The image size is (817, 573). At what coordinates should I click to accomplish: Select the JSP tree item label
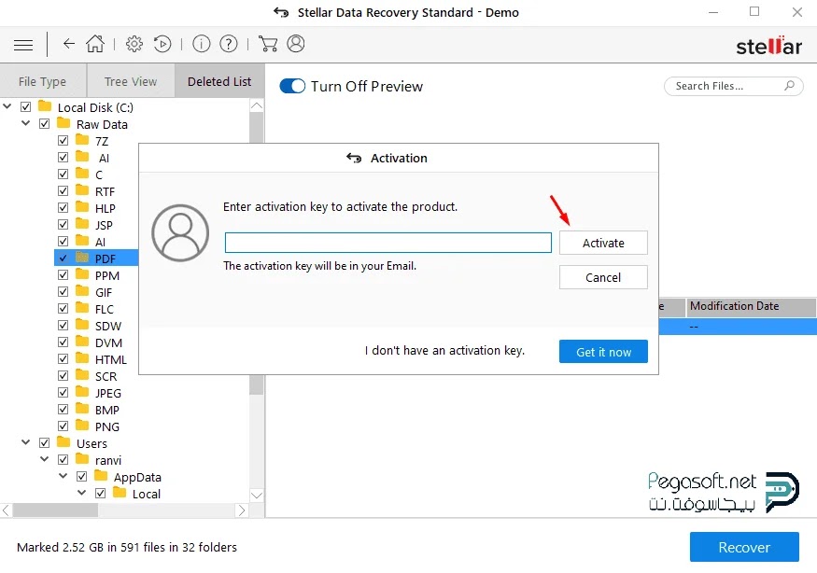pyautogui.click(x=104, y=225)
